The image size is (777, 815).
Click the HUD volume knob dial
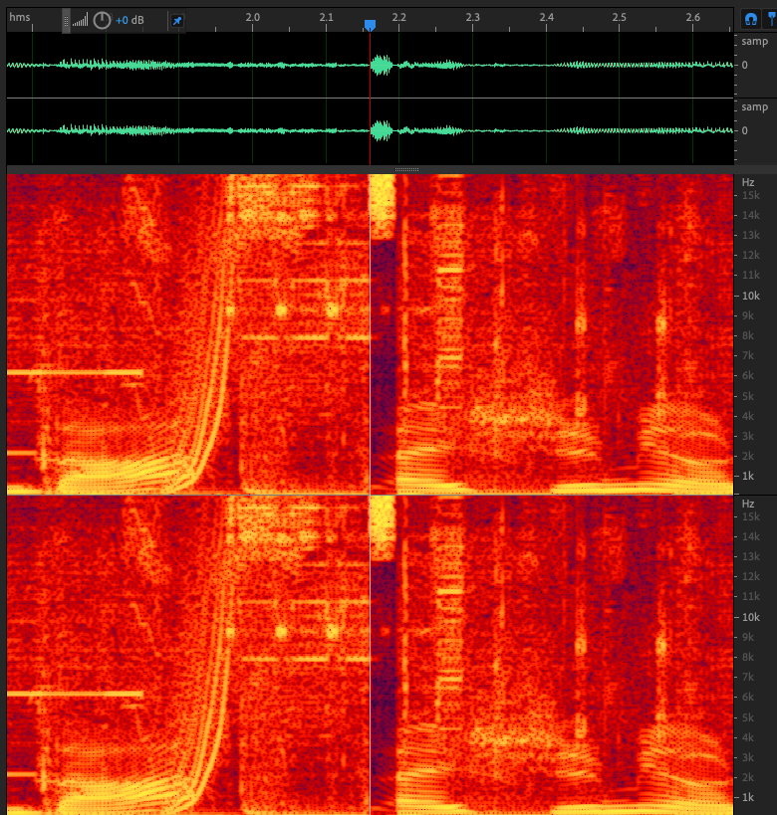pos(102,20)
